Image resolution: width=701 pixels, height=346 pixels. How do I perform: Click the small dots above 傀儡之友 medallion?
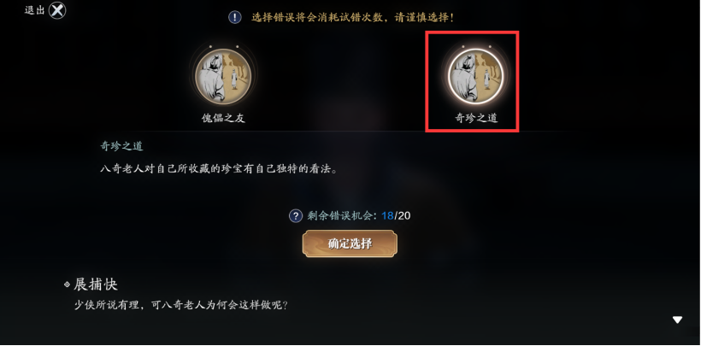tap(222, 46)
